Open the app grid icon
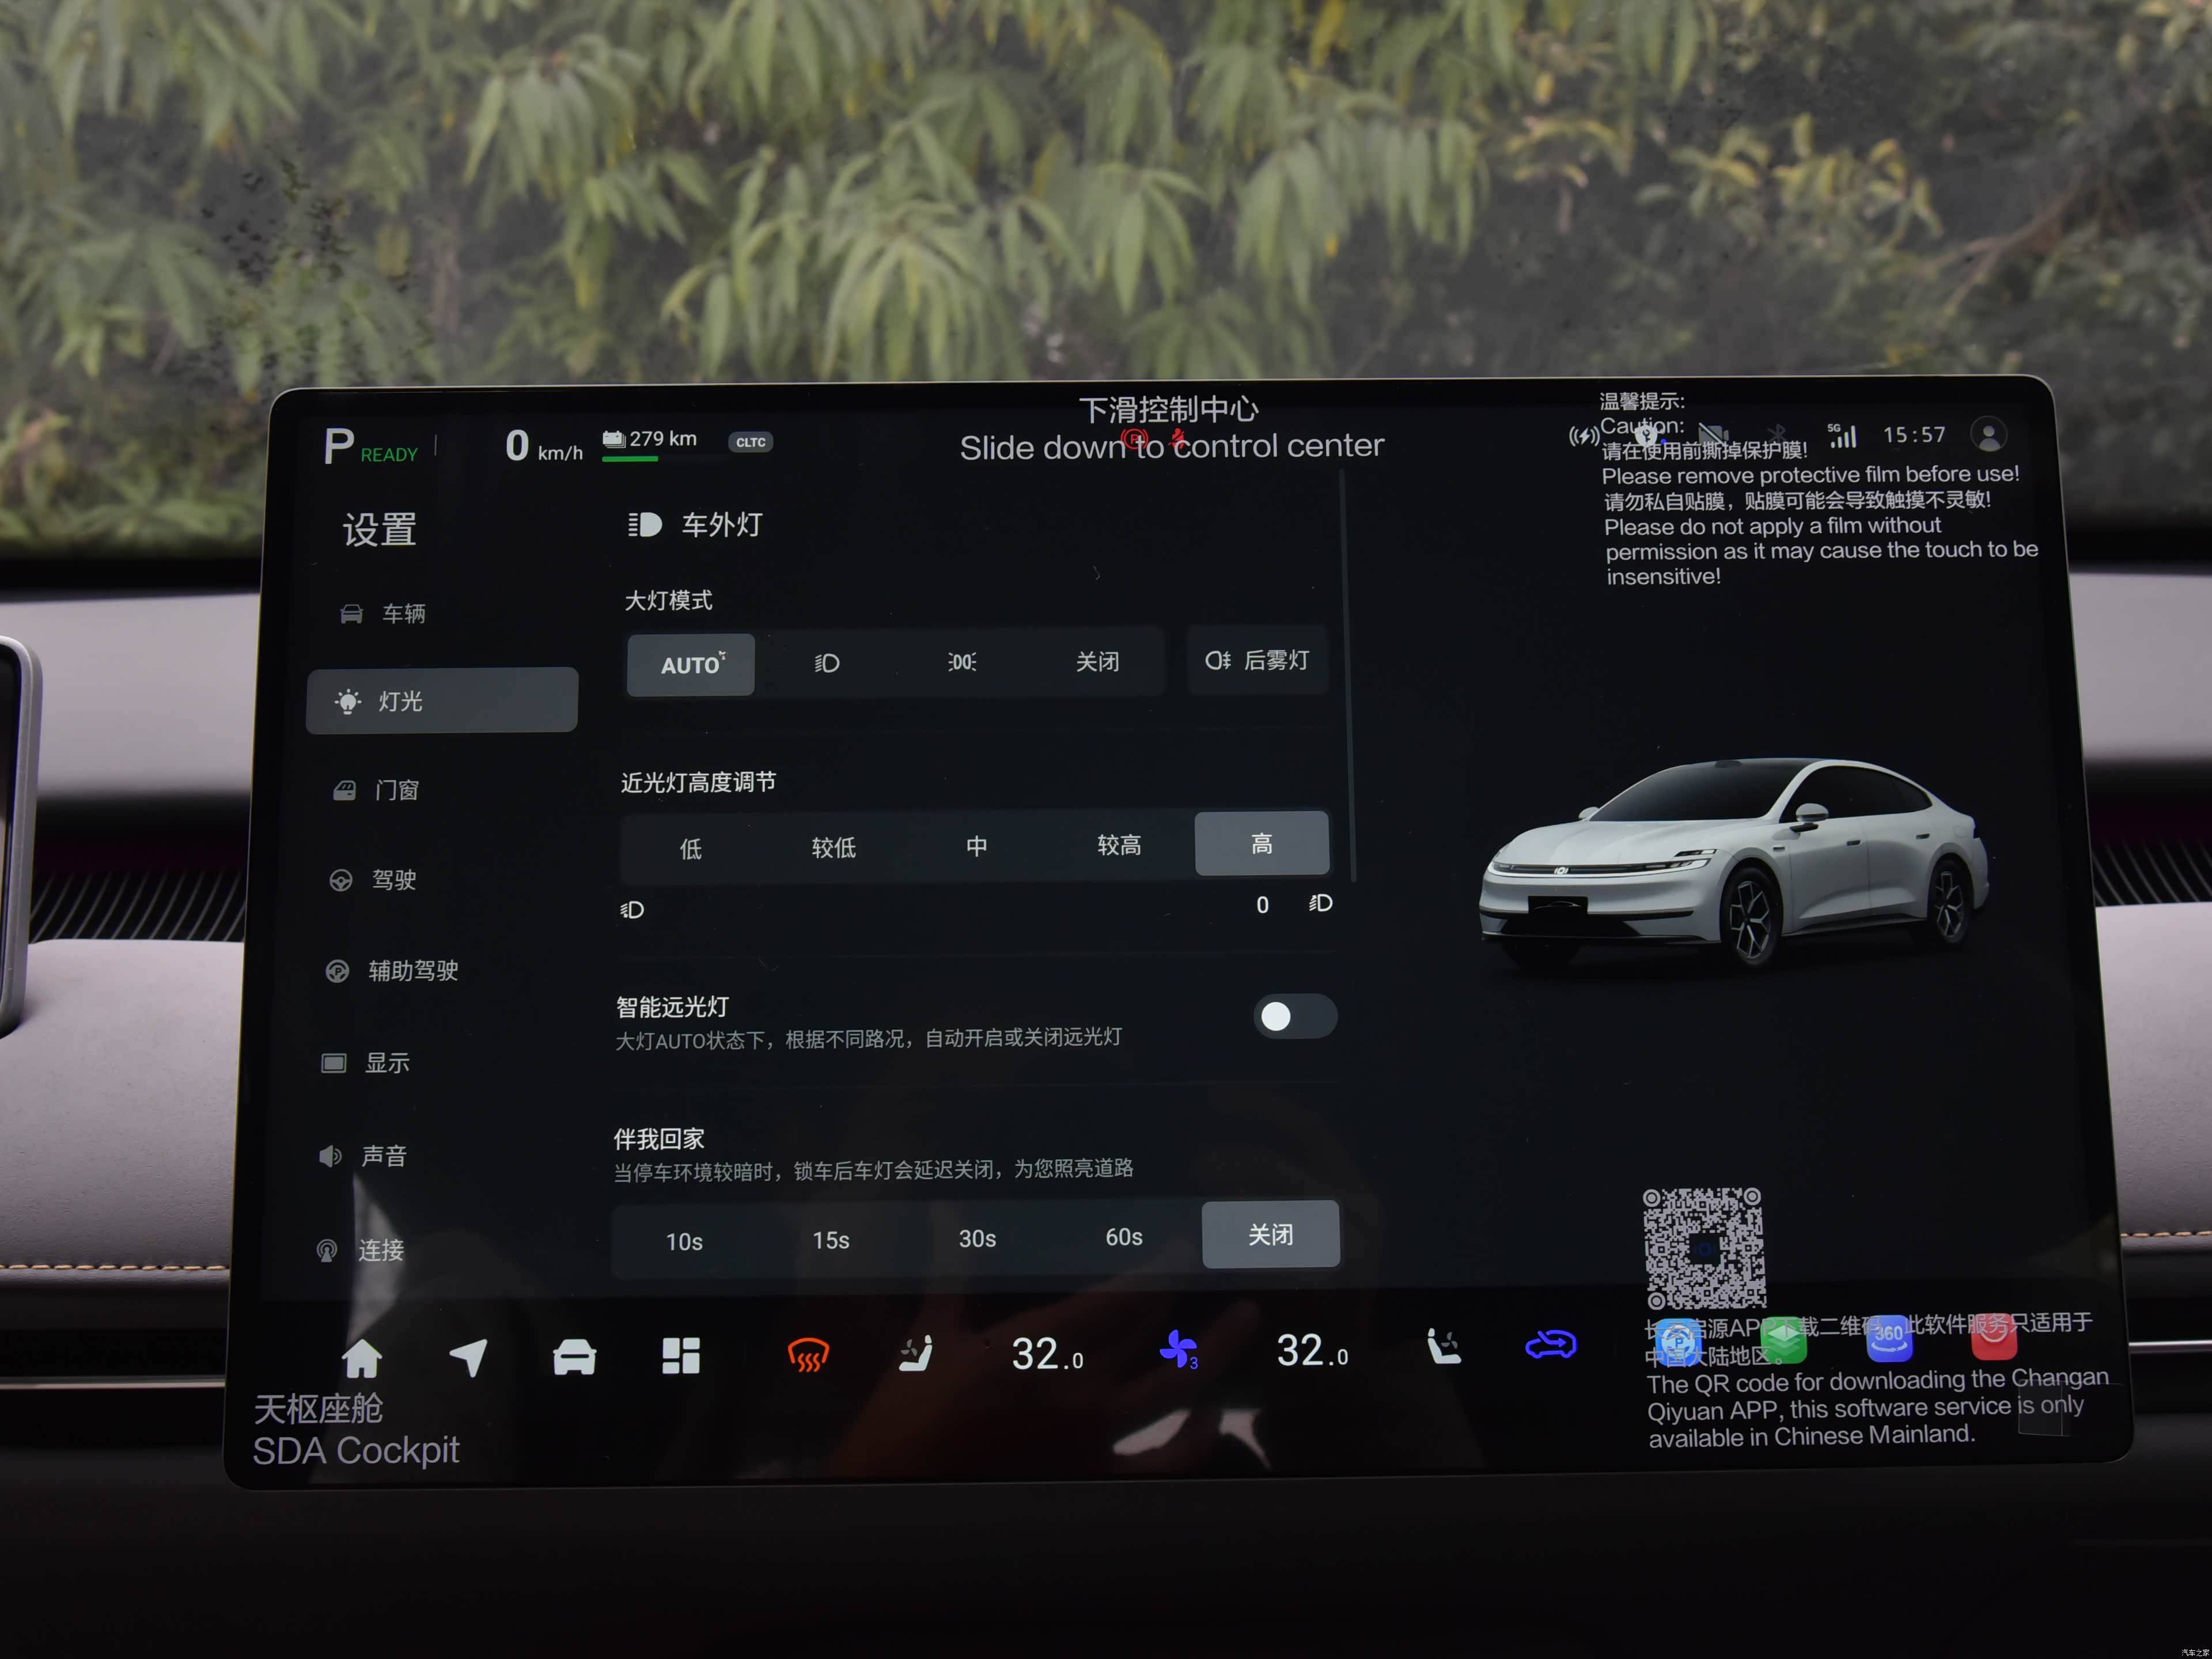This screenshot has height=1659, width=2212. click(681, 1356)
